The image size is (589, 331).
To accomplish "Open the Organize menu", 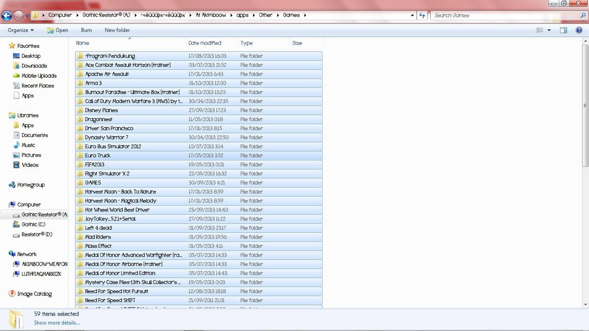I will point(21,30).
